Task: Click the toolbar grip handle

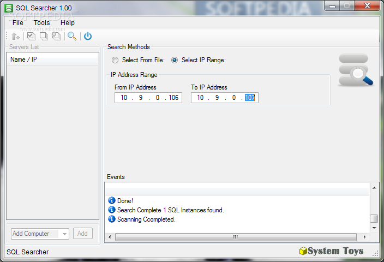Action: (7, 36)
